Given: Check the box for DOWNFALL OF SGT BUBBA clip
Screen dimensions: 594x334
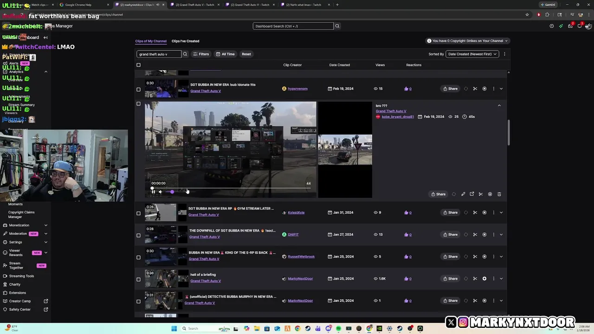Looking at the screenshot, I should (138, 235).
